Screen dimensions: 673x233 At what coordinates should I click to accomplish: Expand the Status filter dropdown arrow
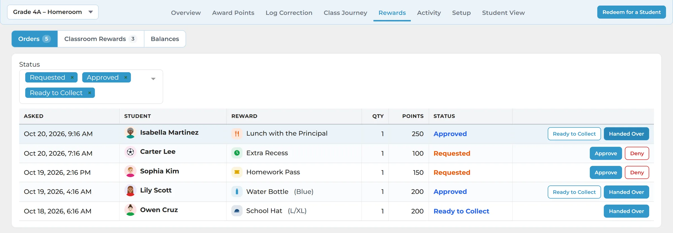[153, 79]
